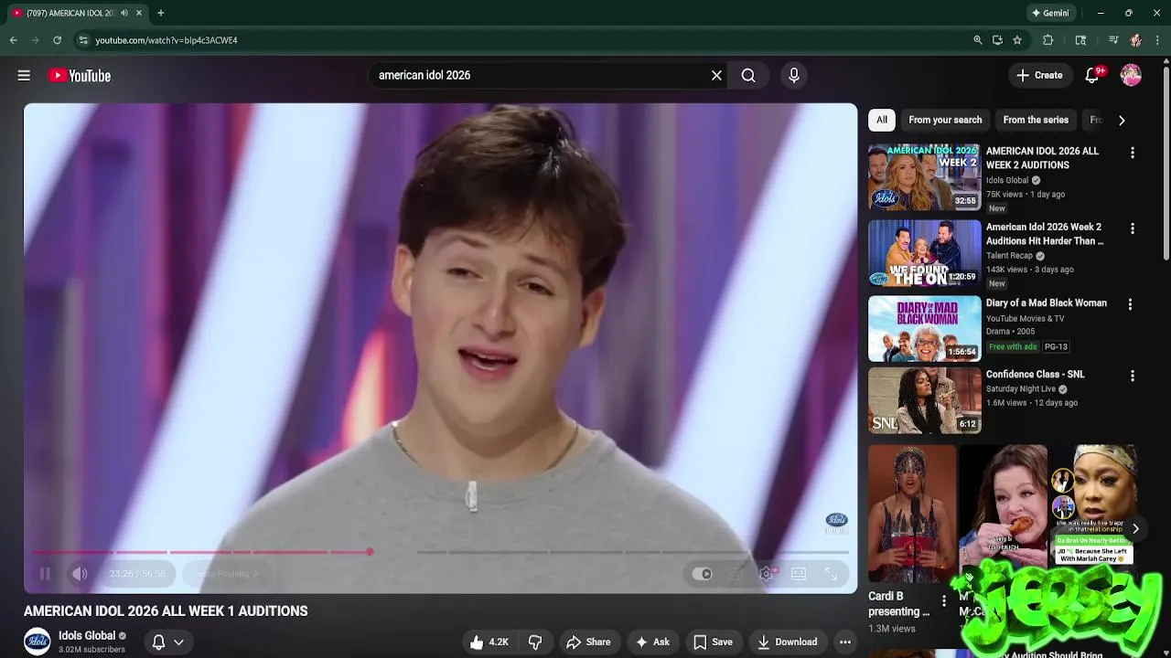Open the notifications bell with 9+ badge
This screenshot has height=658, width=1171.
[x=1091, y=76]
